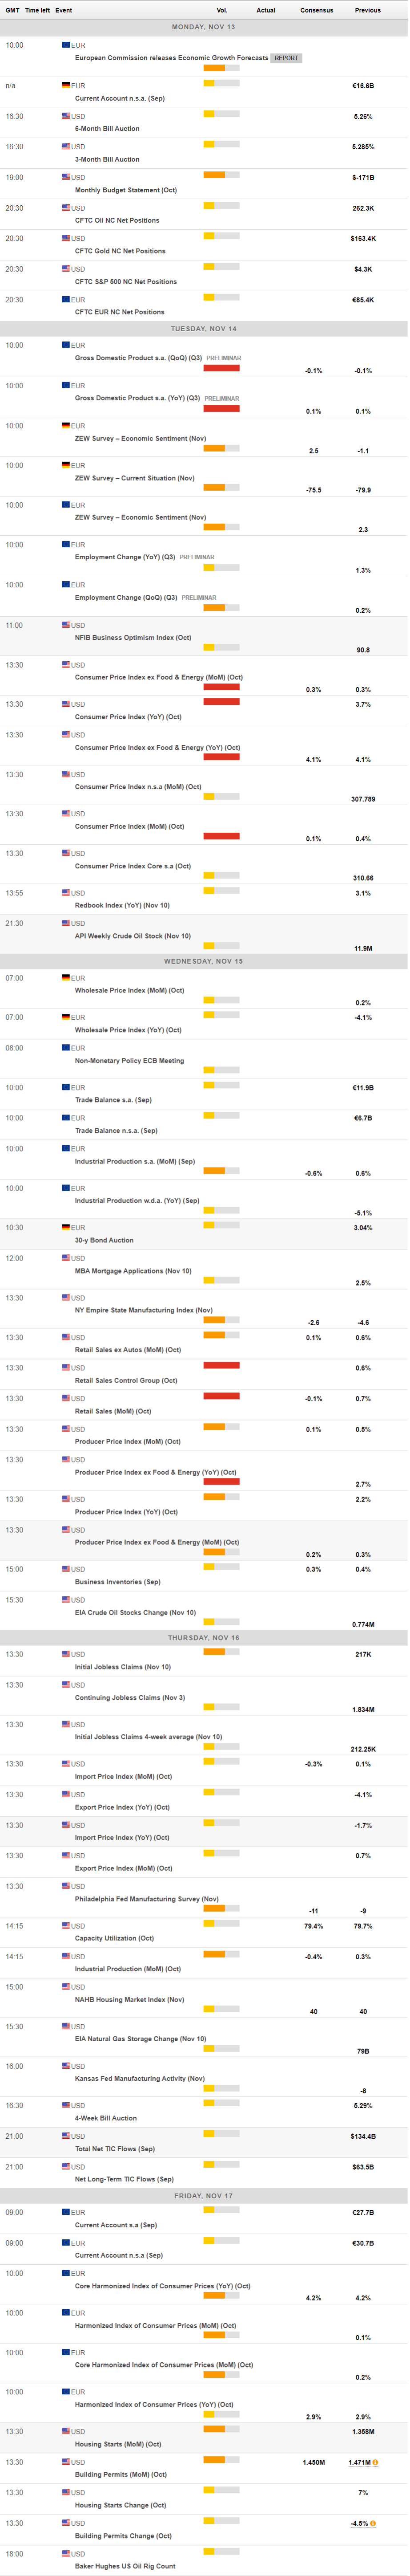Screen dimensions: 410x2576
Task: Click US flag for NFIB Business Optimism Index
Action: click(66, 625)
